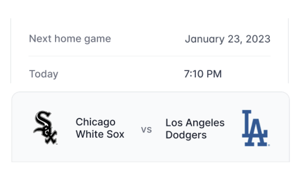Click the words "White Sox" in the matchup card
This screenshot has height=169, width=299.
[100, 134]
